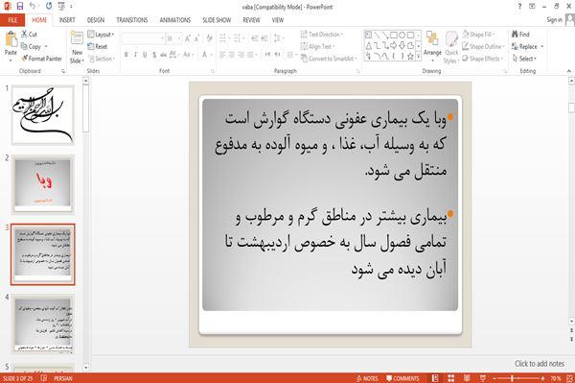Open Ribbon Display Options icon
Screen dimensions: 575x383
click(532, 7)
